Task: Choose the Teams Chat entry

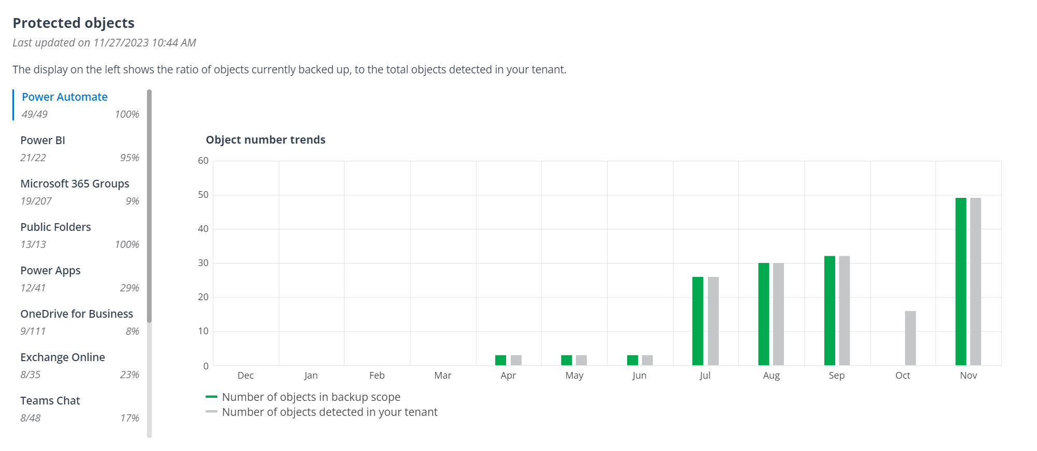Action: point(50,401)
